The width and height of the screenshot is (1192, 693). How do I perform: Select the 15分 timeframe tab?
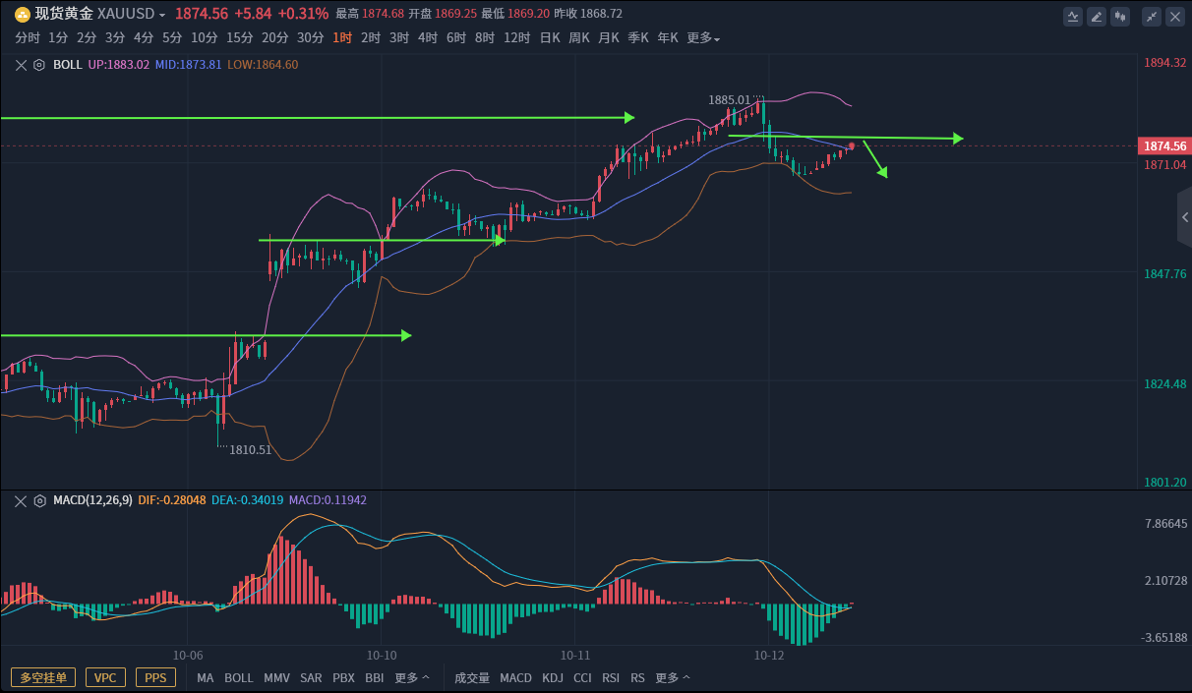(x=240, y=38)
